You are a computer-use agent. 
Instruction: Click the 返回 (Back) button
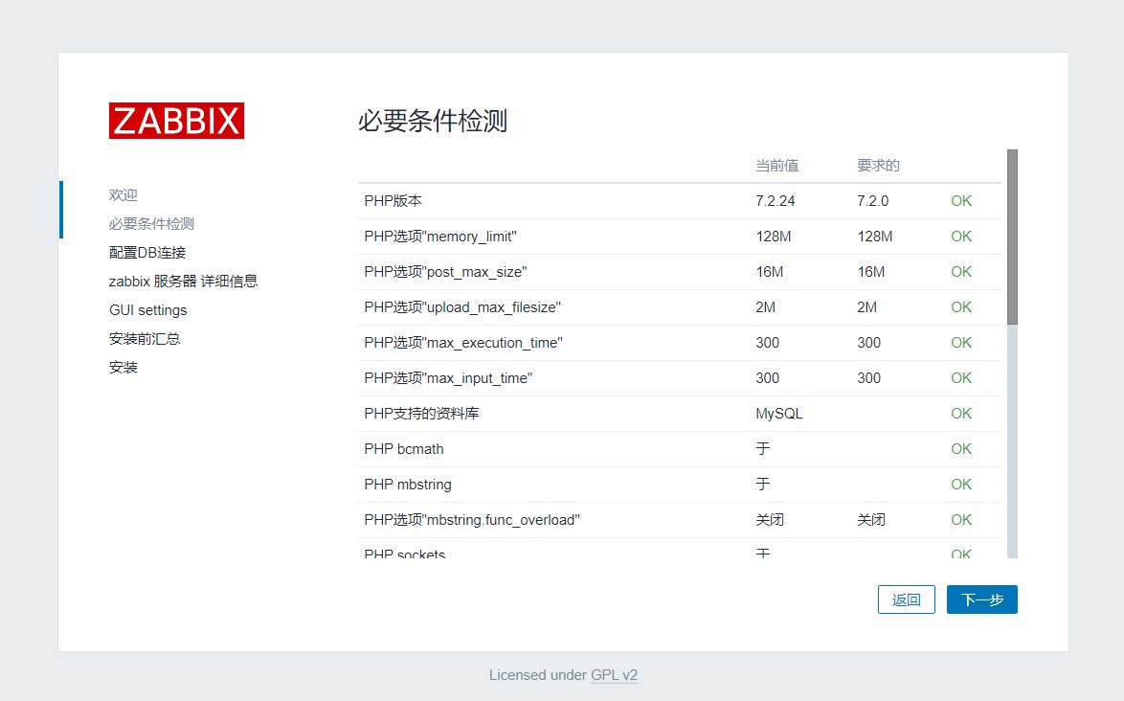[906, 599]
